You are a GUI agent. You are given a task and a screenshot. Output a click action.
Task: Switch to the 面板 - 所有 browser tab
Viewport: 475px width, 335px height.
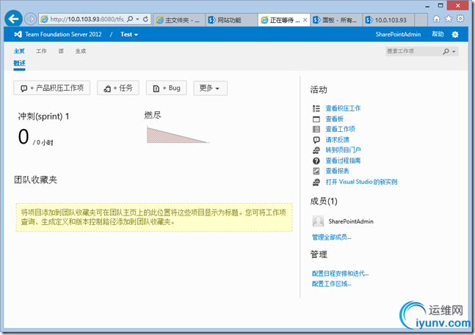336,20
